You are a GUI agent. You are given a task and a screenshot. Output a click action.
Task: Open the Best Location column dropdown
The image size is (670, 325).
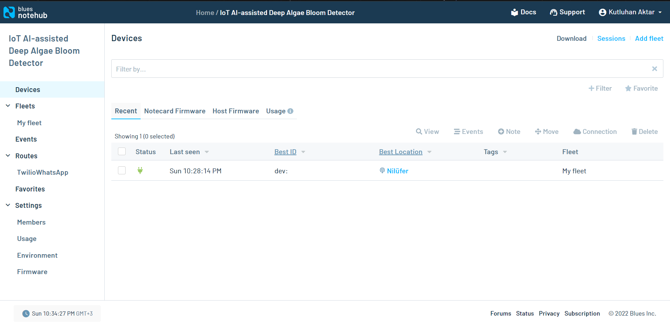[x=430, y=152]
